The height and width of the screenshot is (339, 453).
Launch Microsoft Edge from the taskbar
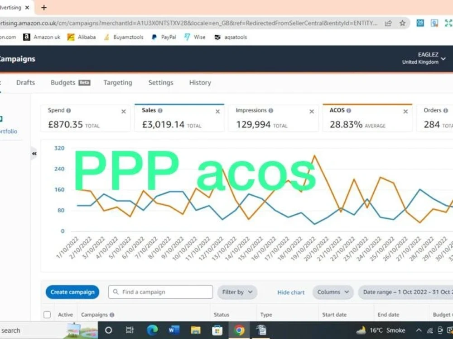coord(152,330)
